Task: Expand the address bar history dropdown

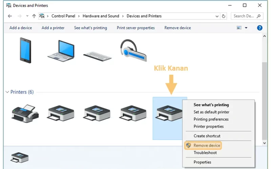Action: point(217,16)
